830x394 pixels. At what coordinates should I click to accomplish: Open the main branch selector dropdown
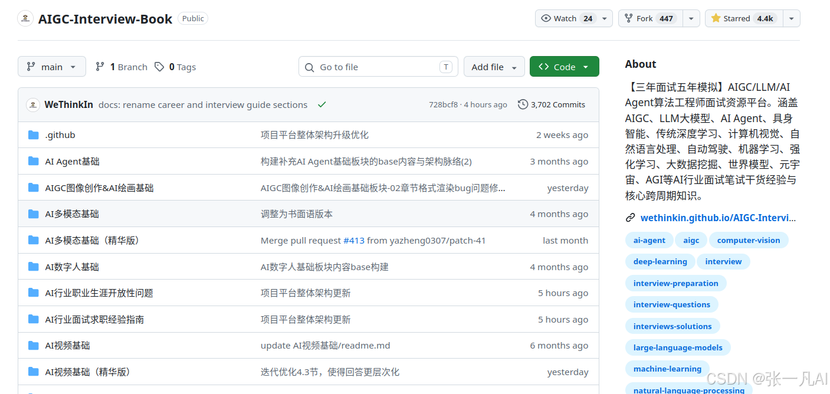point(52,67)
